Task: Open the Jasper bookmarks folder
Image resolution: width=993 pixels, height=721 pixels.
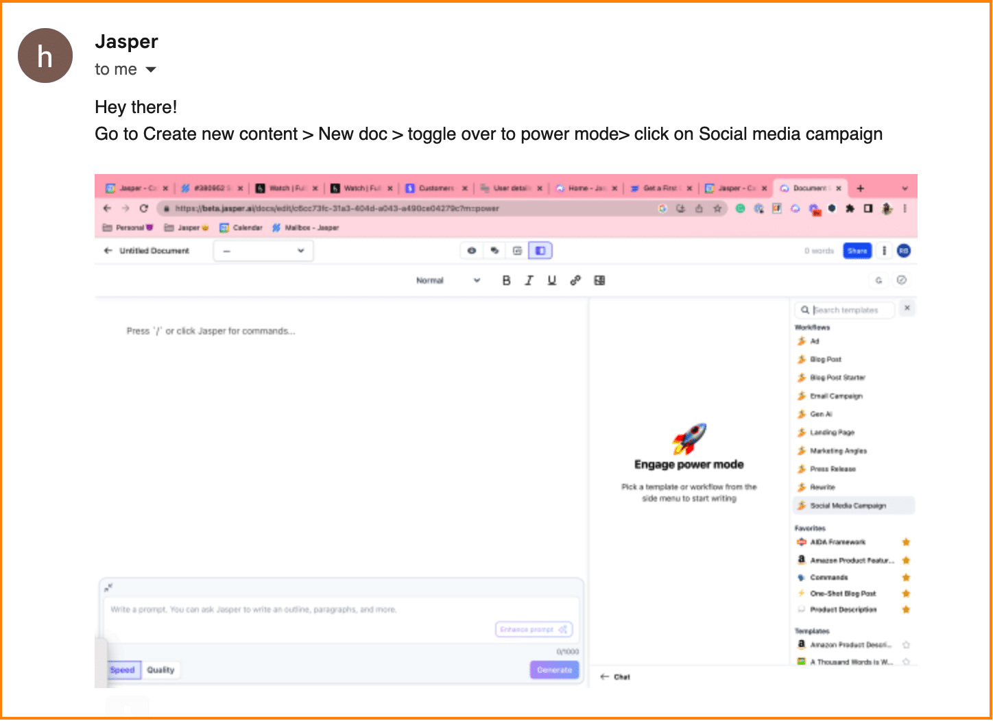Action: 187,228
